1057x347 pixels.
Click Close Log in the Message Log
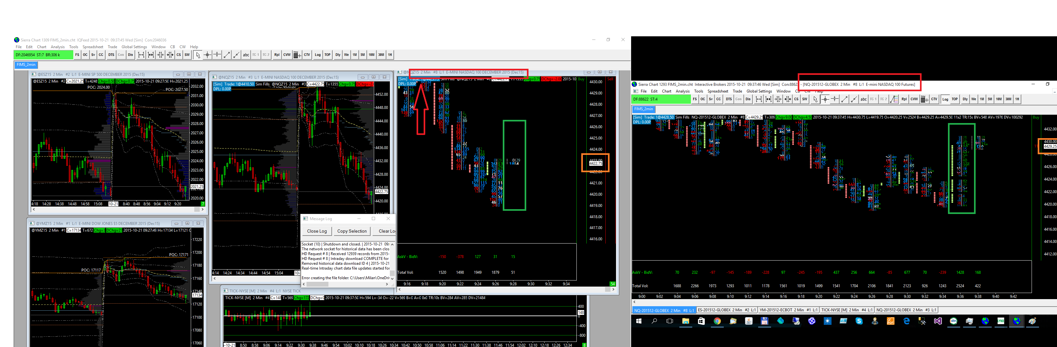(x=317, y=231)
